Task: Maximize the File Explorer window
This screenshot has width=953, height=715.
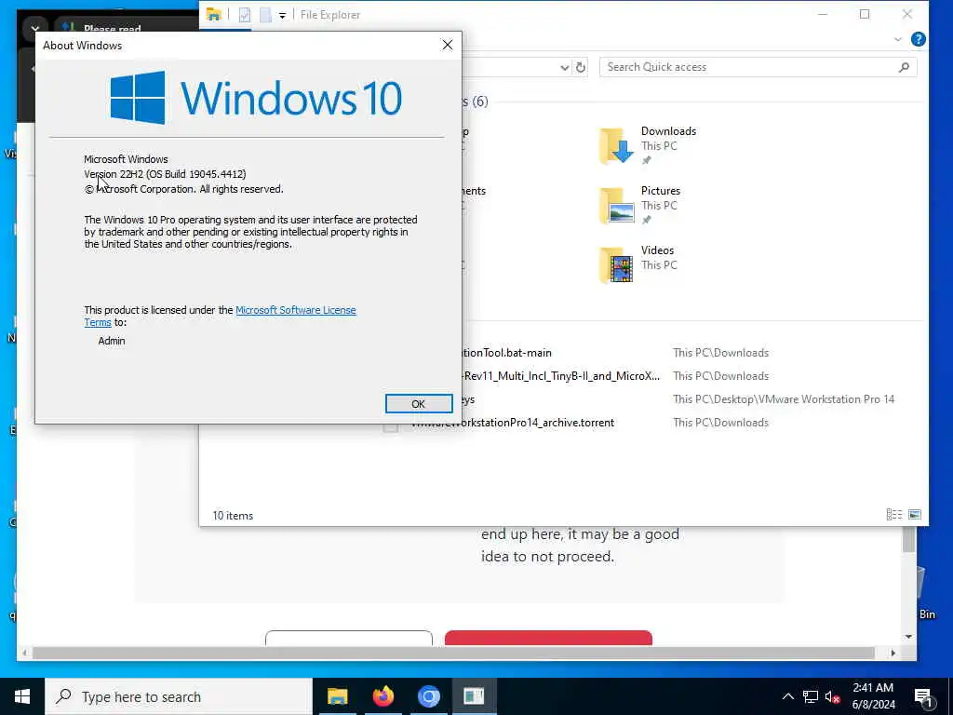Action: 865,14
